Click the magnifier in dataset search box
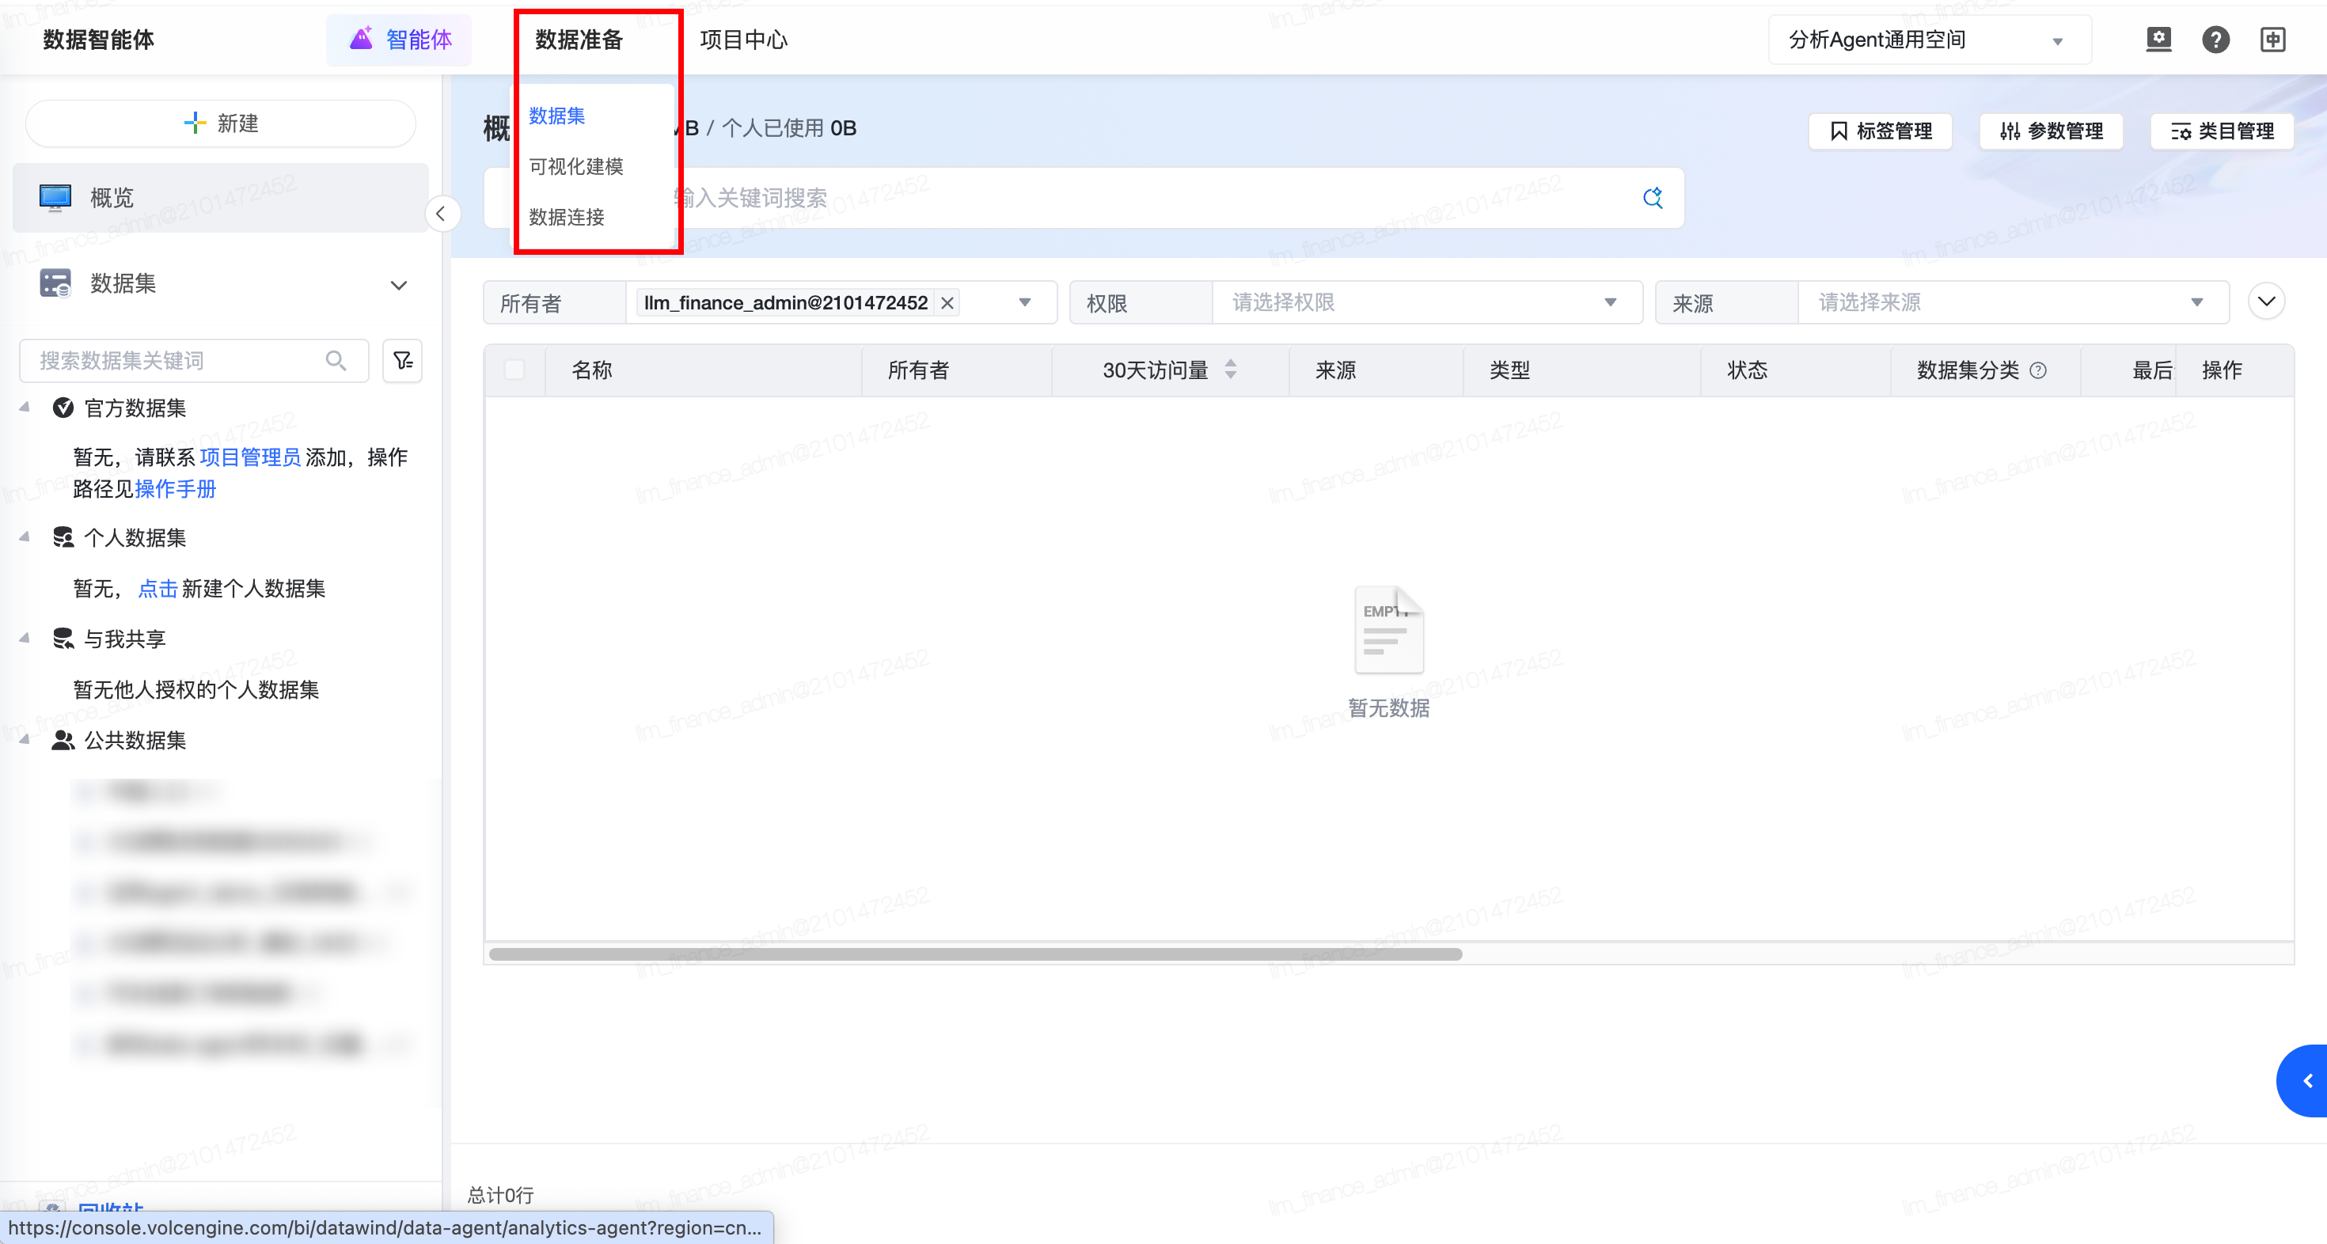 [x=336, y=361]
